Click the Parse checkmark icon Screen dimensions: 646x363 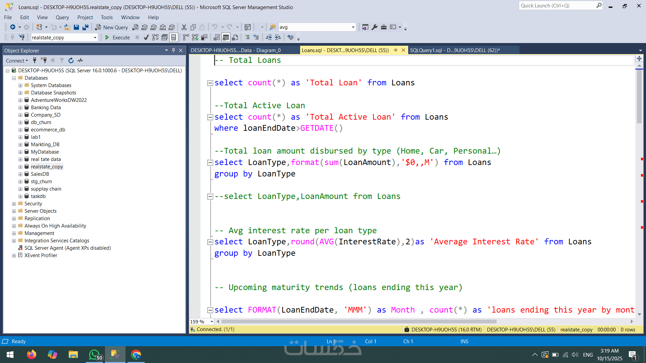tap(146, 37)
